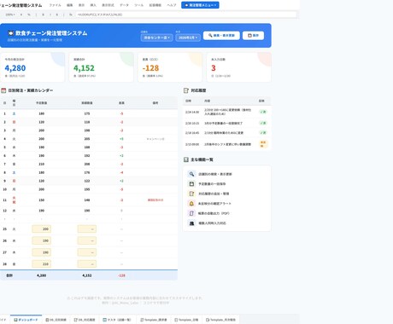
Task: Open the store selector dropdown in the banner
Action: click(x=156, y=38)
